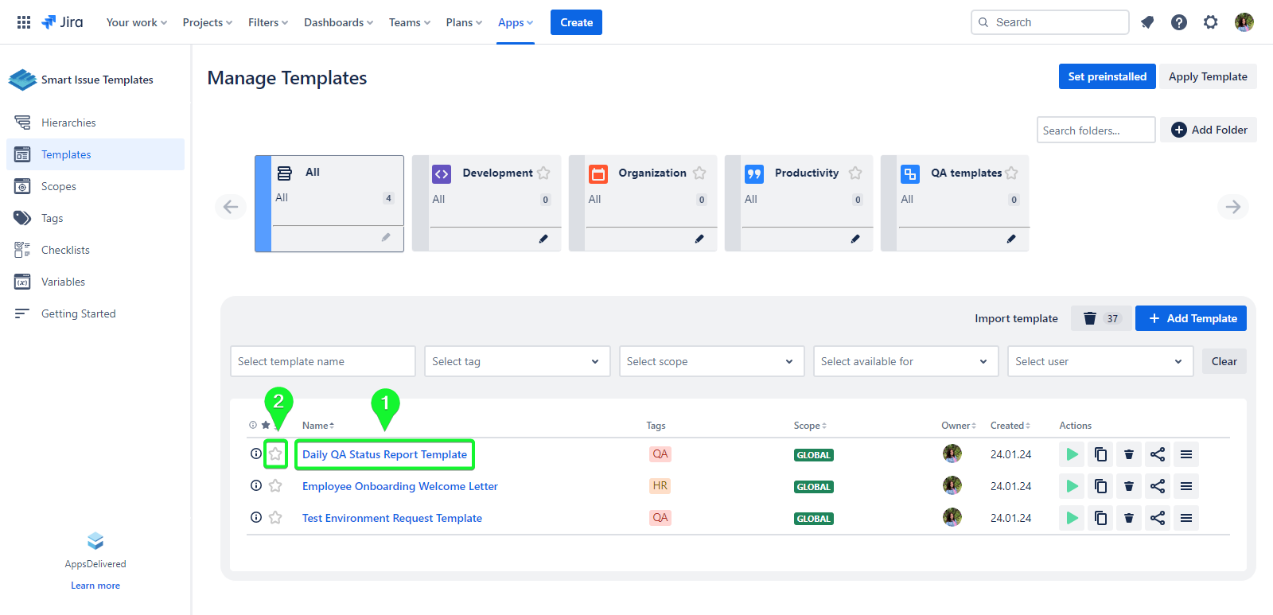Expand the Select tag dropdown
Viewport: 1273px width, 615px height.
click(516, 361)
